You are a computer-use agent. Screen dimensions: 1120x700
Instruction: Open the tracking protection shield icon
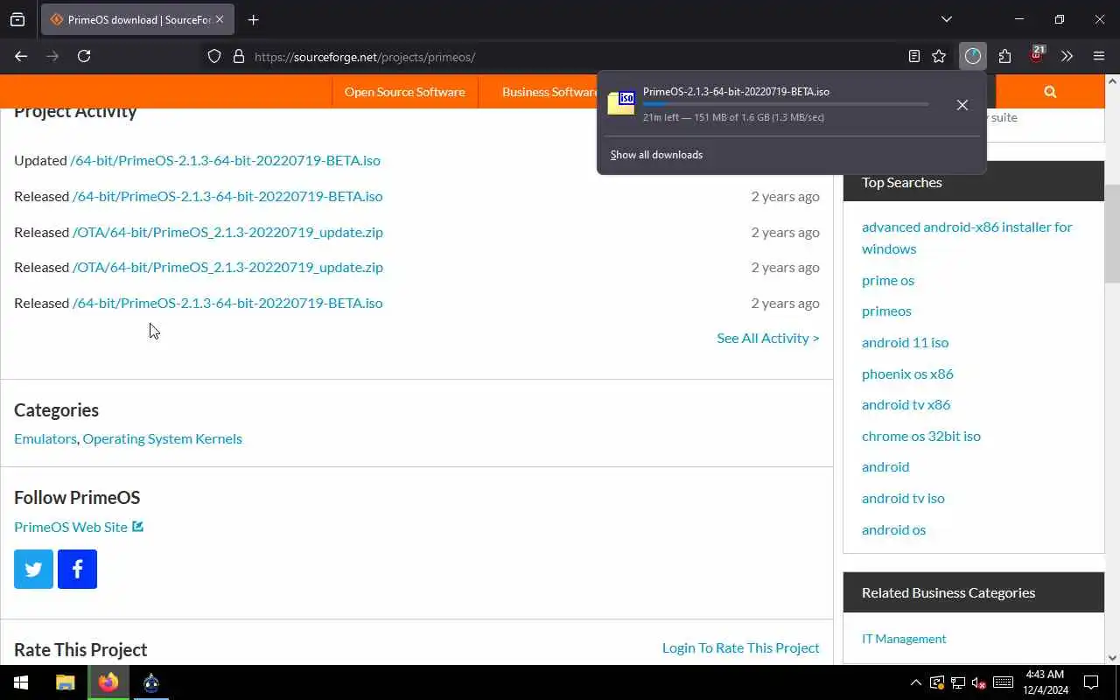(x=214, y=56)
